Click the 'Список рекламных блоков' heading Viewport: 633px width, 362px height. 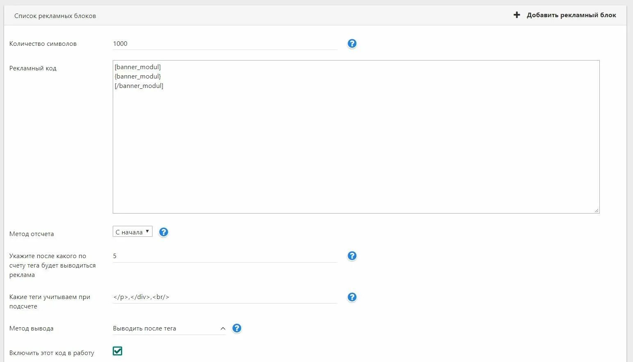click(55, 16)
